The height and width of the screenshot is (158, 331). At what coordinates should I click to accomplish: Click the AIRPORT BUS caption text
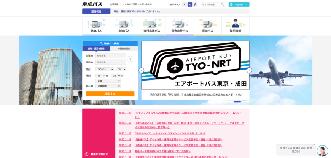pos(196,95)
